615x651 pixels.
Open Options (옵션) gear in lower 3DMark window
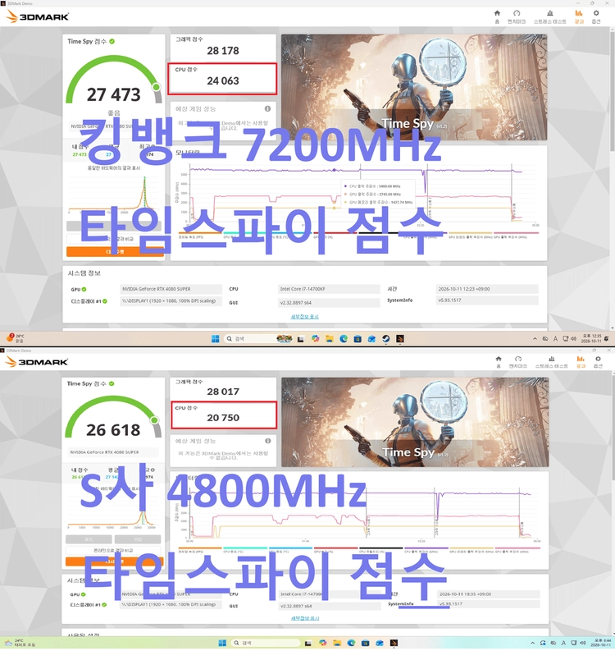598,362
